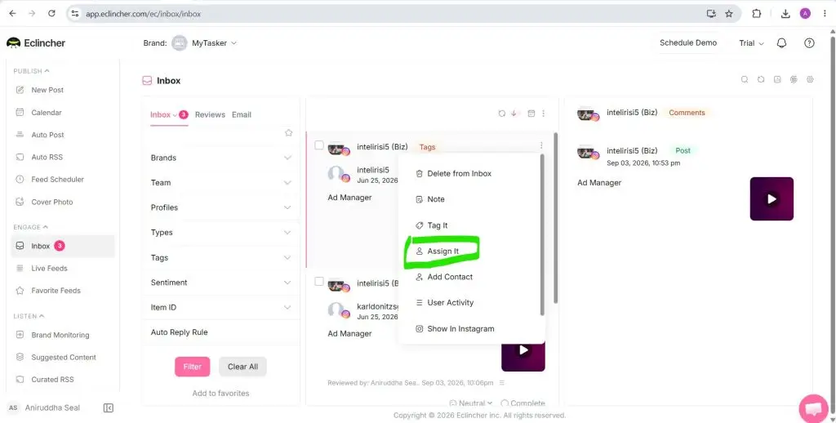The width and height of the screenshot is (836, 423).
Task: Choose Add Contact in the menu
Action: pyautogui.click(x=443, y=277)
